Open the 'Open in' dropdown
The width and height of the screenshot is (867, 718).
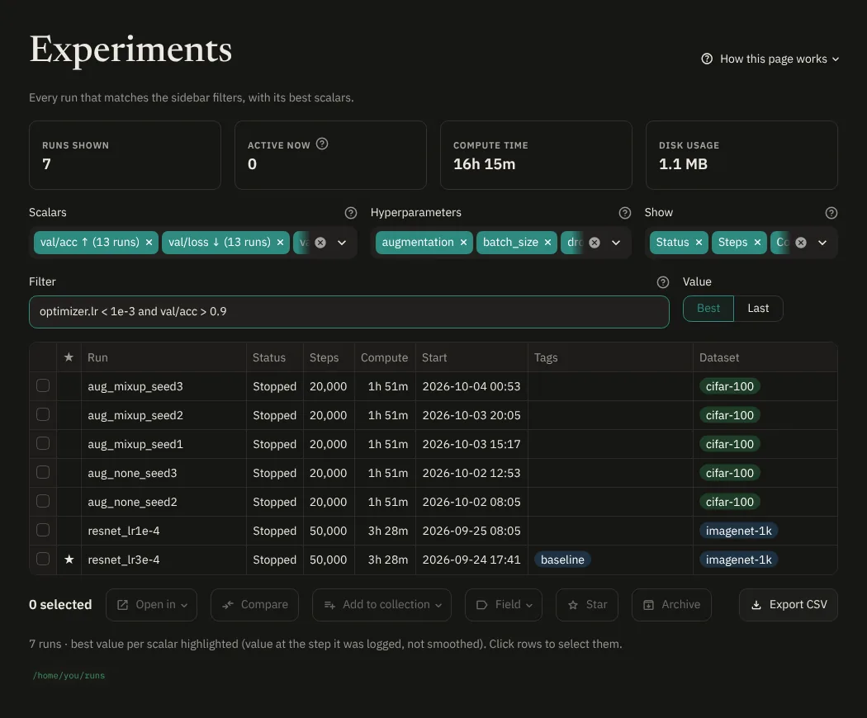tap(151, 605)
